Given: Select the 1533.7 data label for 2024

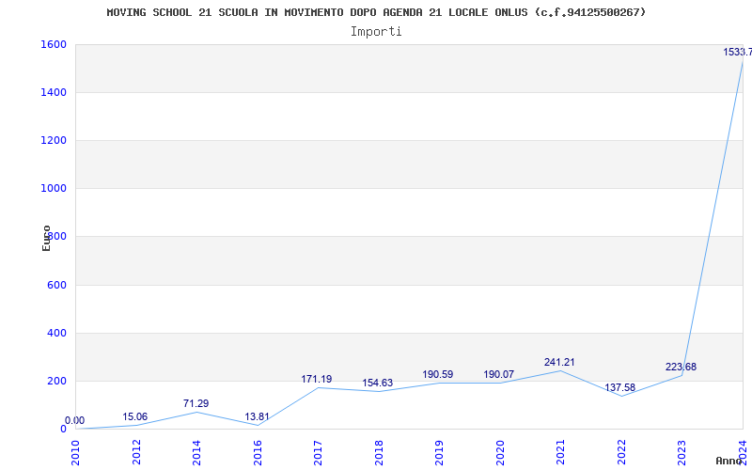Looking at the screenshot, I should tap(737, 53).
